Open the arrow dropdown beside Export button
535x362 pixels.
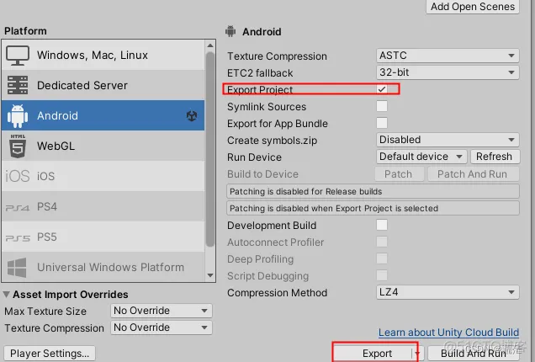pos(419,354)
